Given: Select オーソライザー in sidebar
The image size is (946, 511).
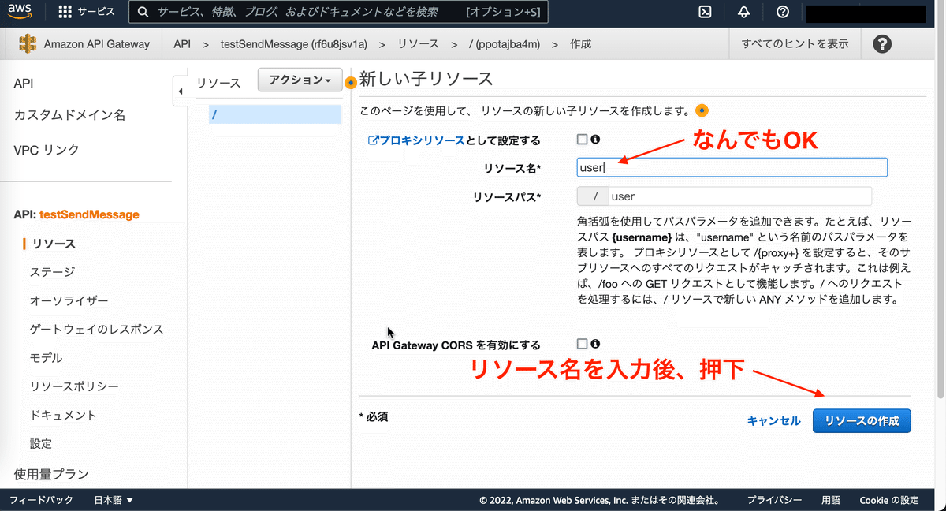Looking at the screenshot, I should pyautogui.click(x=69, y=300).
